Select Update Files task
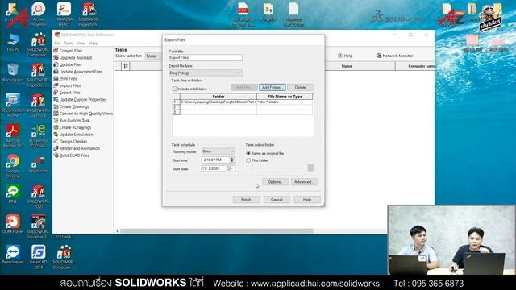516x290 pixels. point(70,64)
